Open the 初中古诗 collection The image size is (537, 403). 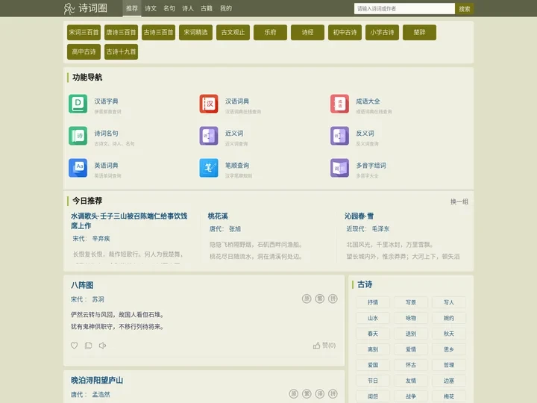tap(345, 32)
